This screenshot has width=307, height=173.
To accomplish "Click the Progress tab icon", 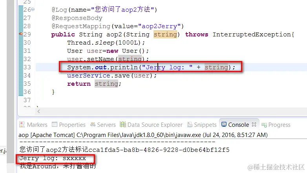I will coord(264,125).
